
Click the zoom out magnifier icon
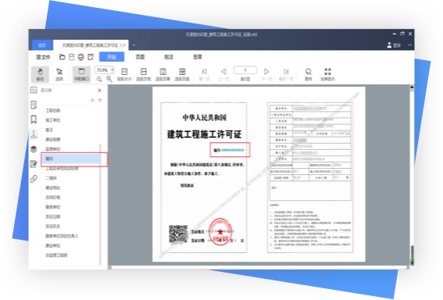[99, 80]
